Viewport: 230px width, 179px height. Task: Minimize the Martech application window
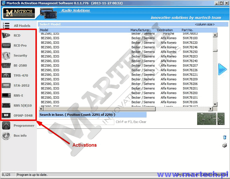217,3
